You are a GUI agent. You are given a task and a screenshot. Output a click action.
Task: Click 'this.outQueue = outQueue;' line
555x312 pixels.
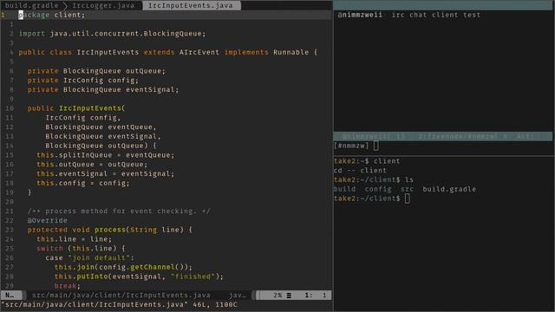pos(92,165)
